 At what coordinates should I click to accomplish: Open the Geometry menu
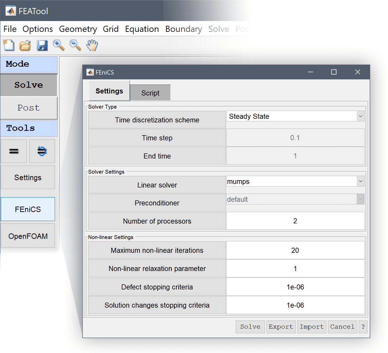coord(78,29)
